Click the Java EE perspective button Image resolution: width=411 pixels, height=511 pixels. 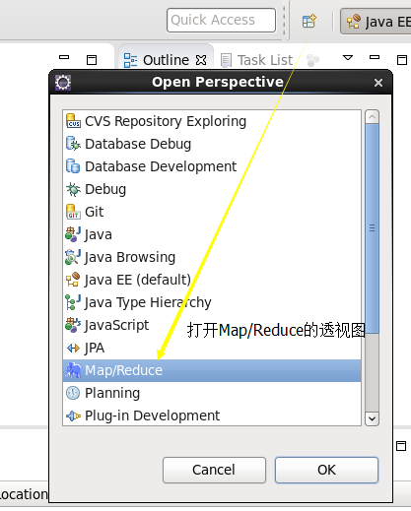(376, 22)
